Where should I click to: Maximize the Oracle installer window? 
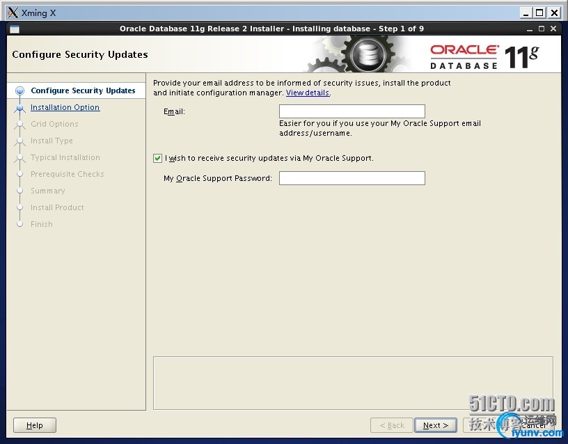click(541, 29)
